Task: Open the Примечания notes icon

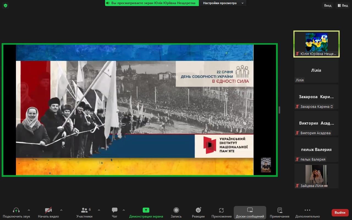Action: [x=279, y=210]
